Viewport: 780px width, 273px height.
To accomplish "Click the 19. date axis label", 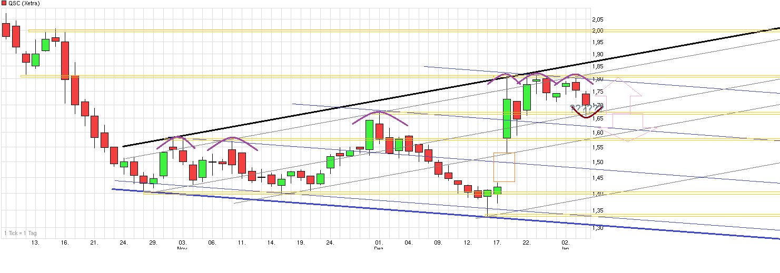I will pyautogui.click(x=300, y=243).
